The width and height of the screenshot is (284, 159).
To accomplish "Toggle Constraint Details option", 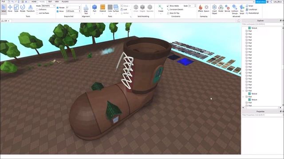I will (x=175, y=9).
